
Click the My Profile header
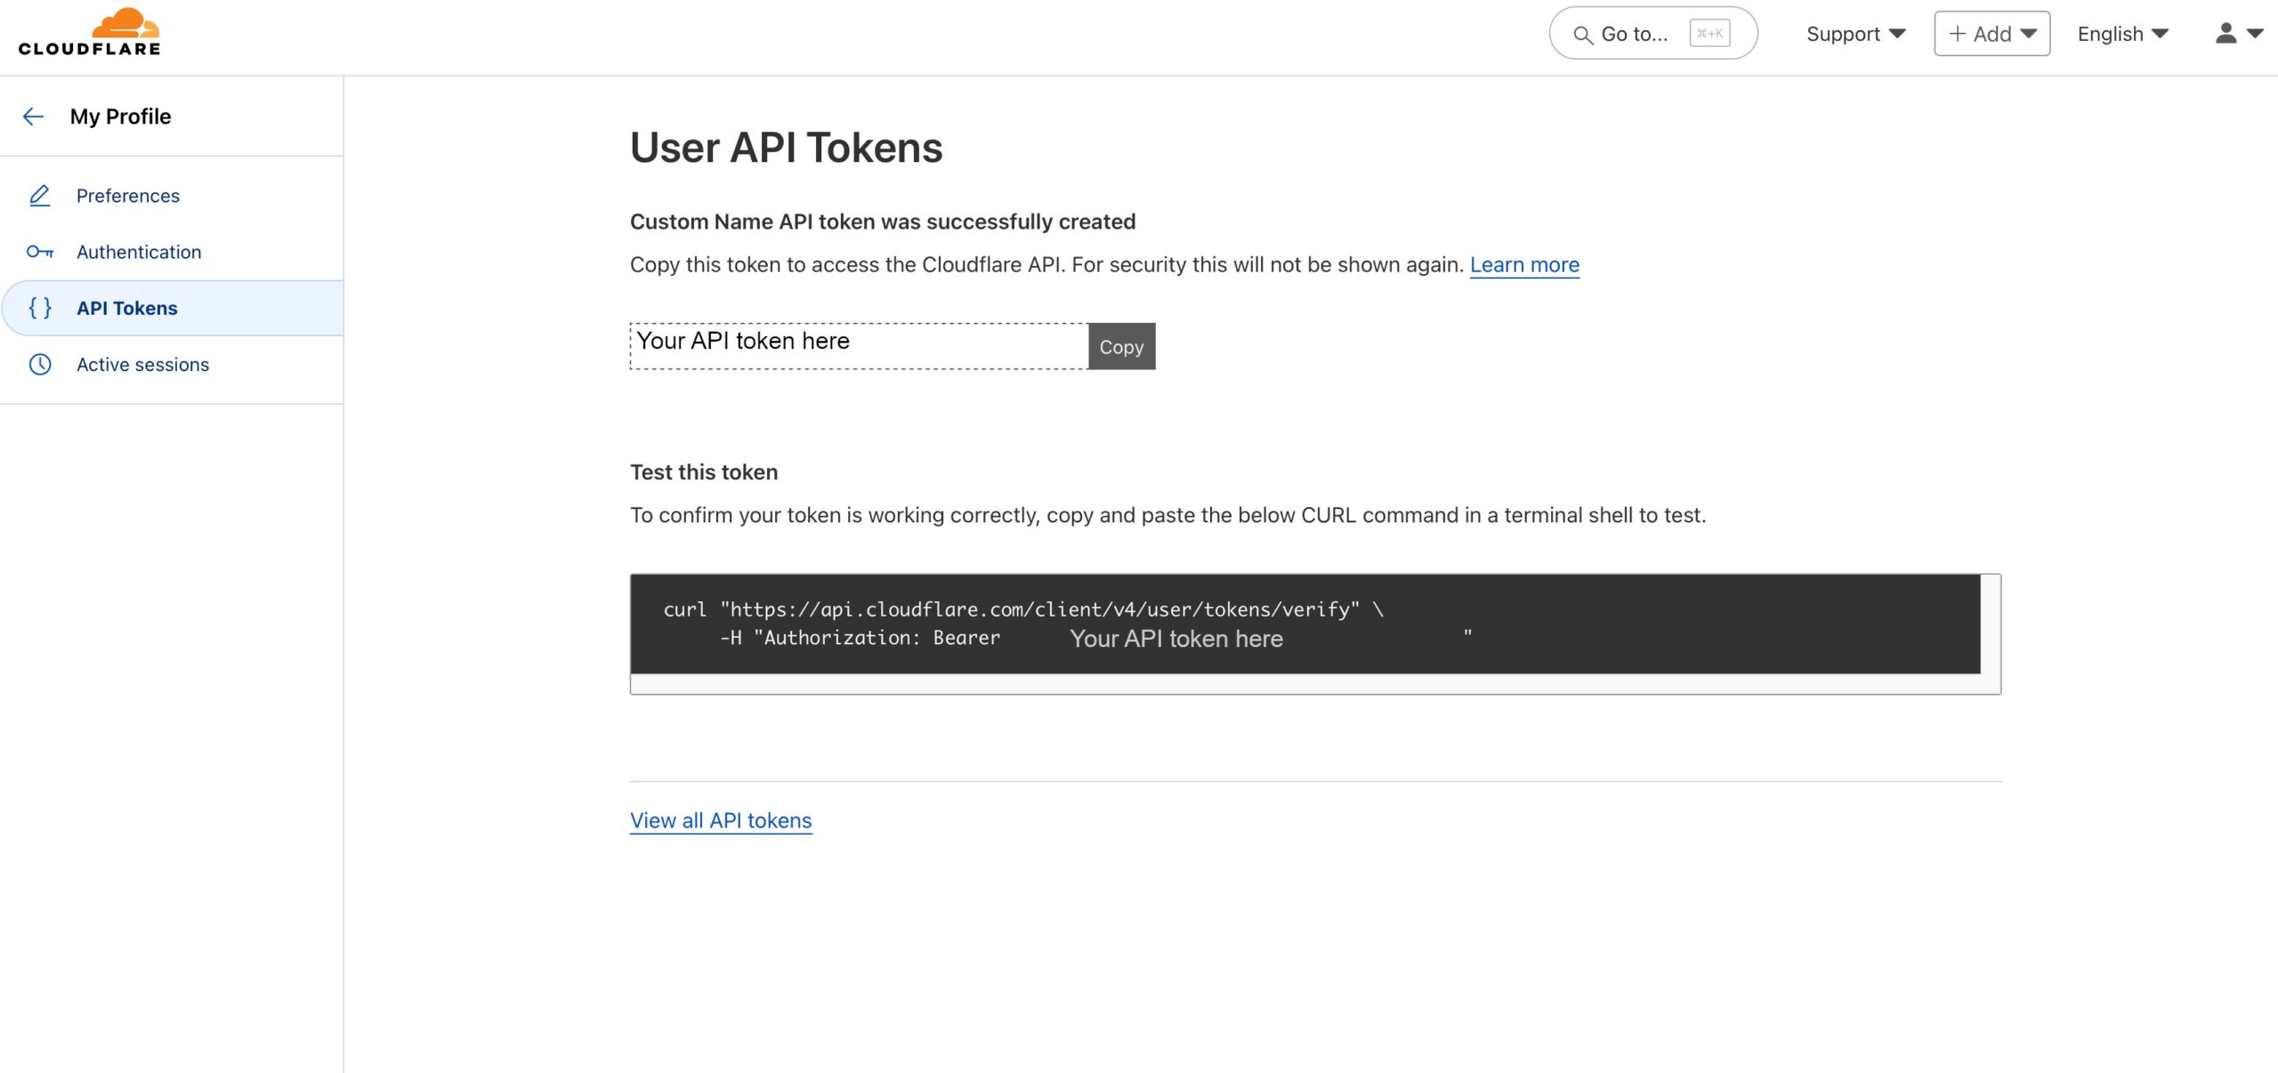[x=120, y=117]
